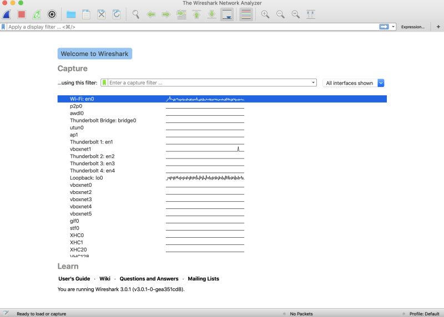Open display filter history dropdown arrow
The height and width of the screenshot is (317, 444).
393,27
